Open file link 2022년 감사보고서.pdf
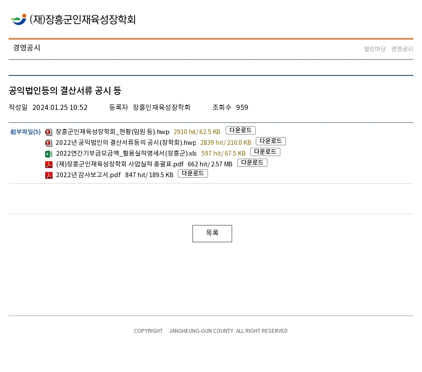This screenshot has width=422, height=372. pyautogui.click(x=88, y=175)
